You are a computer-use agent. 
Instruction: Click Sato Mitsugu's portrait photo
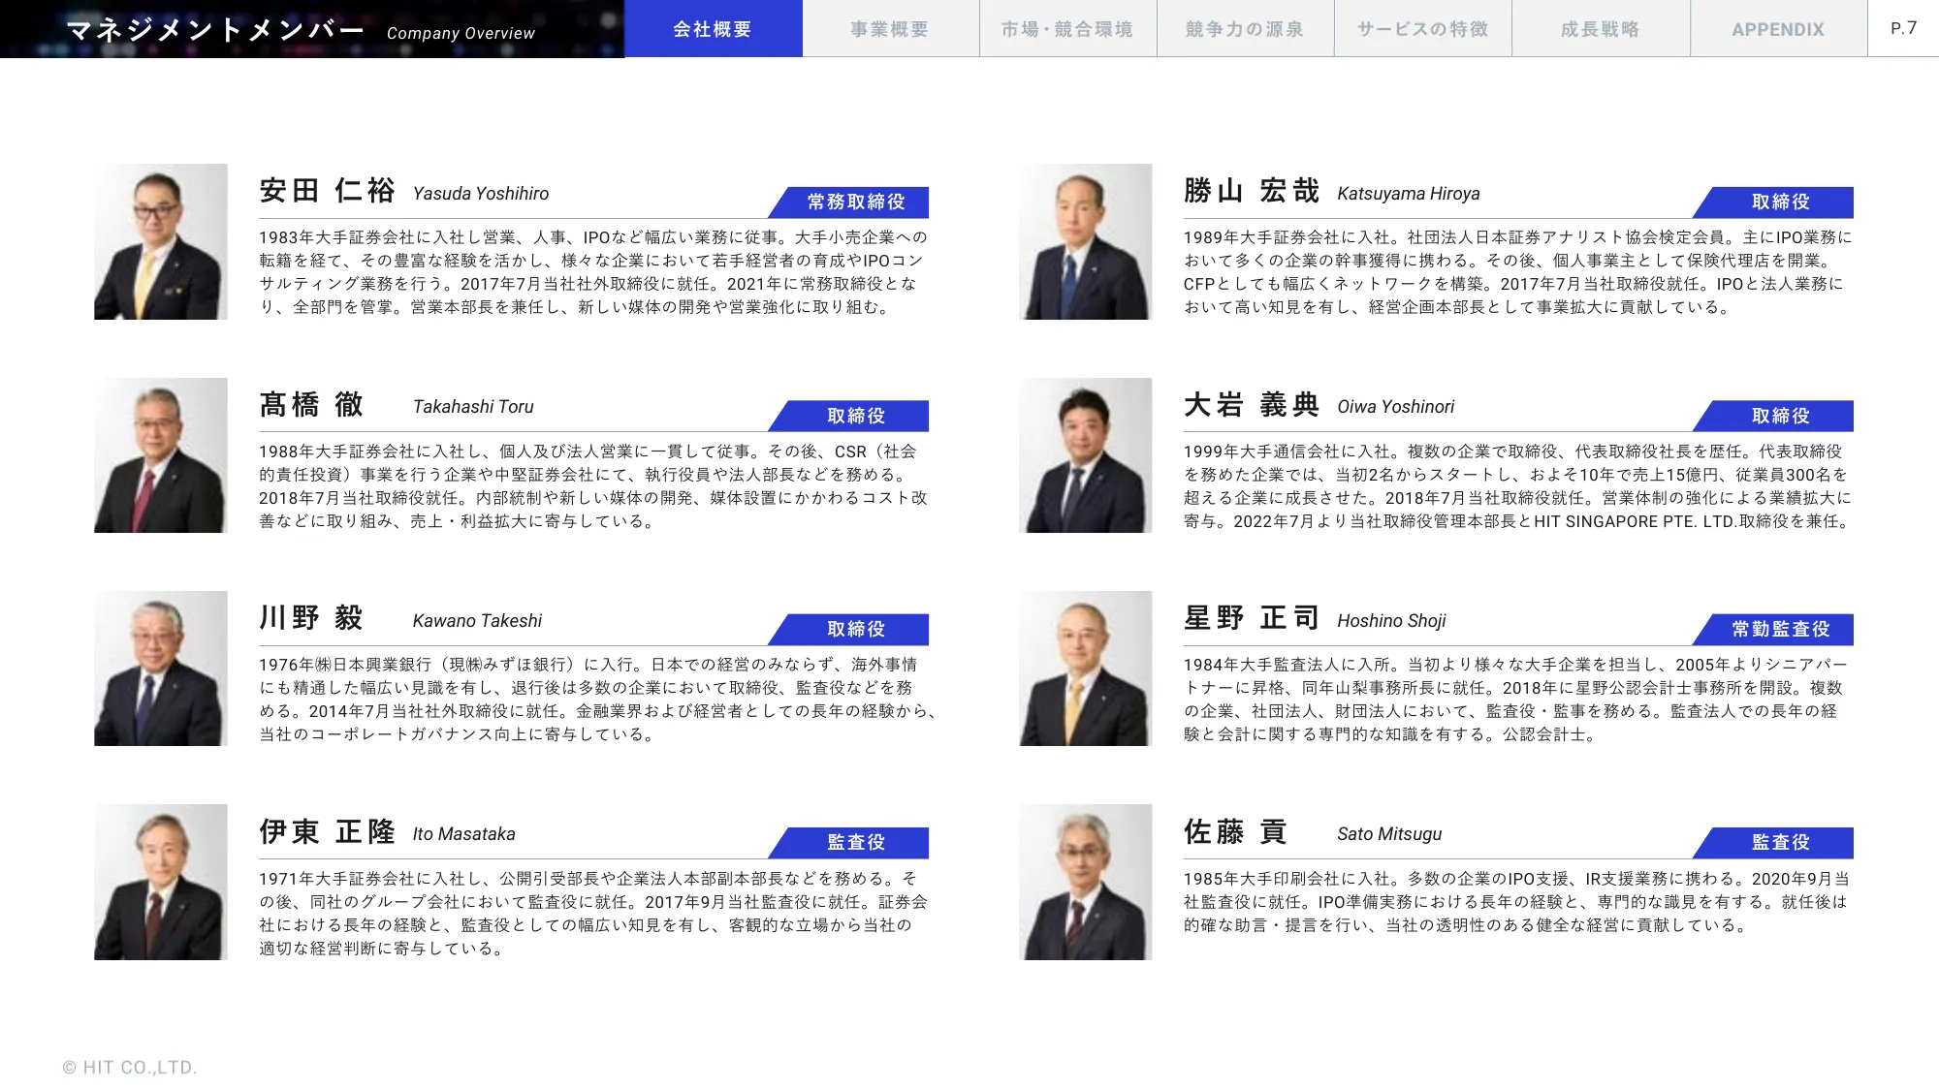(x=1086, y=883)
